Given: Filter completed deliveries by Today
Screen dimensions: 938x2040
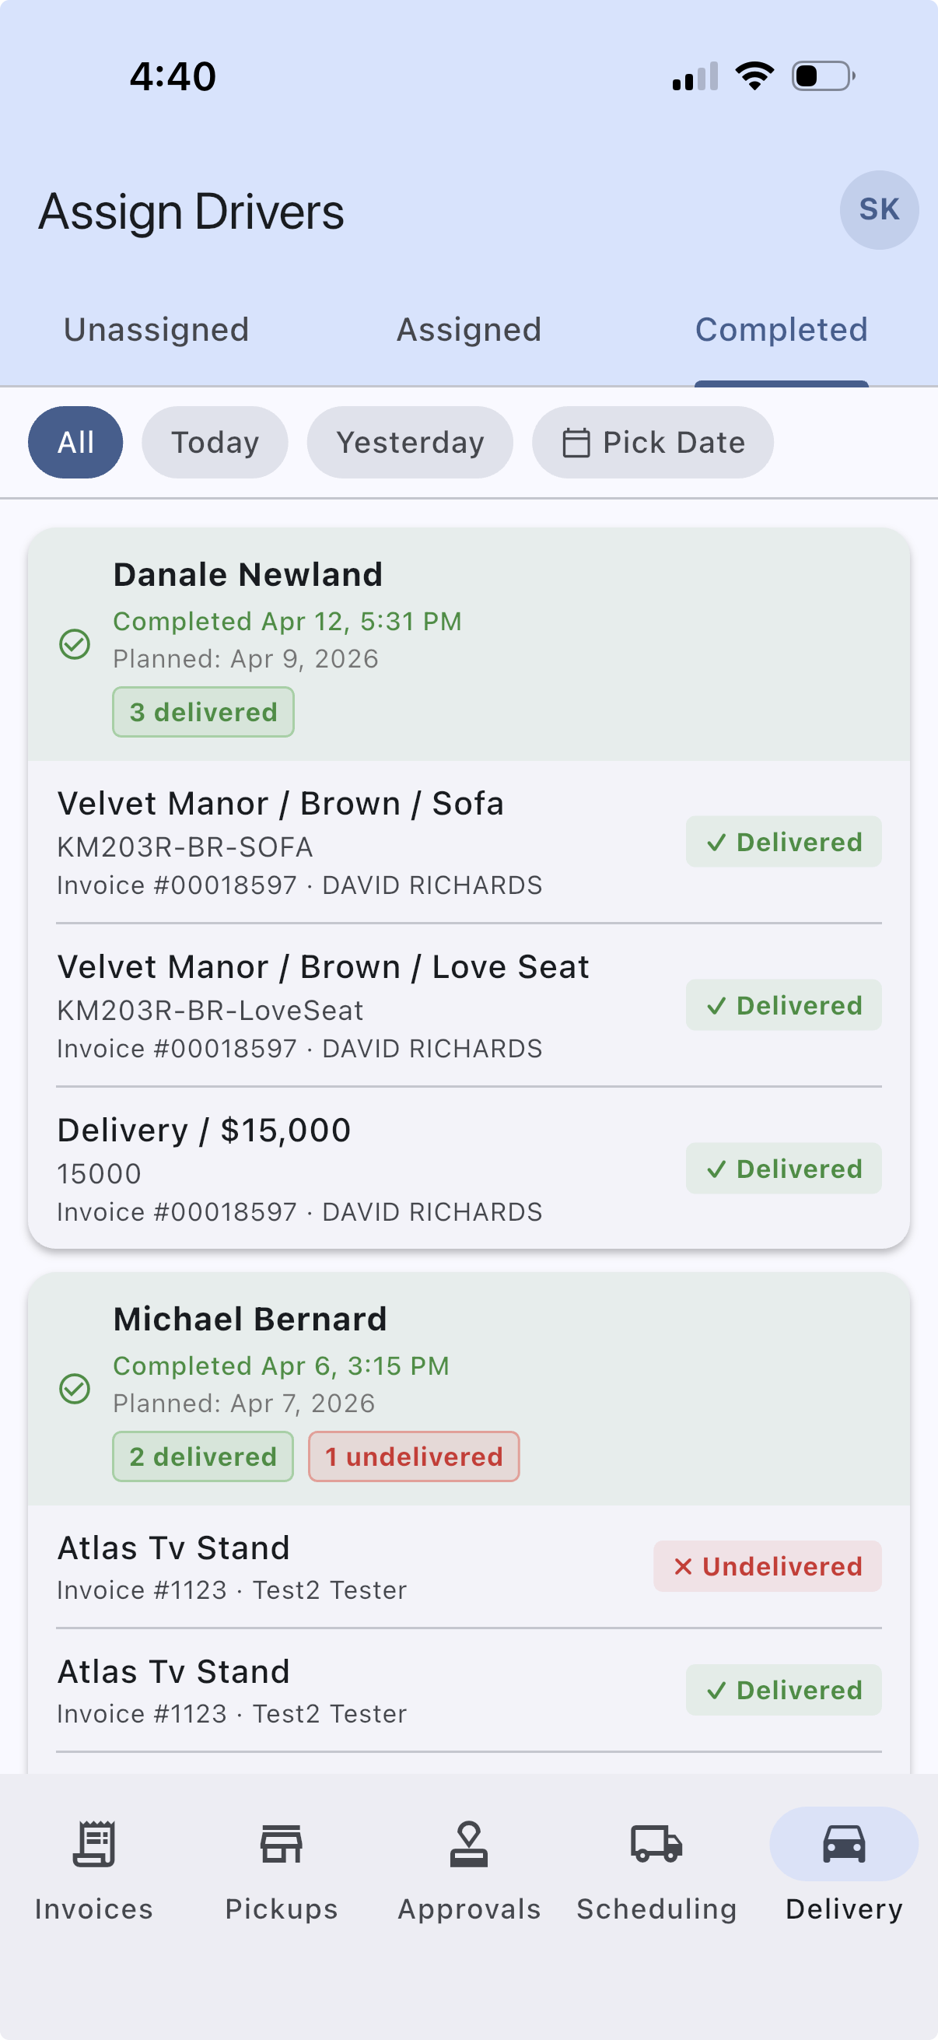Looking at the screenshot, I should coord(215,443).
